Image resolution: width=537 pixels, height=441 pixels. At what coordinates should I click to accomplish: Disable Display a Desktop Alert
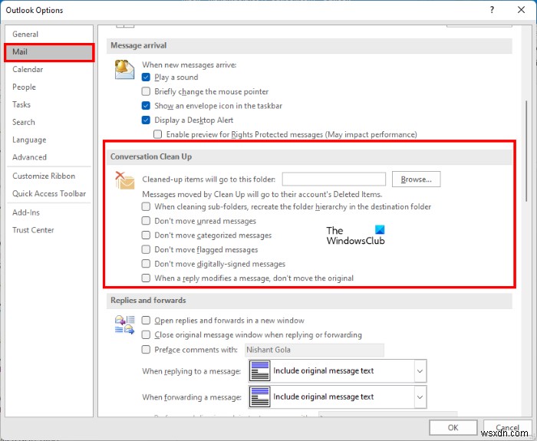[x=146, y=120]
